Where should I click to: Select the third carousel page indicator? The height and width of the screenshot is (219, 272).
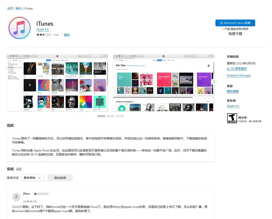(x=120, y=116)
